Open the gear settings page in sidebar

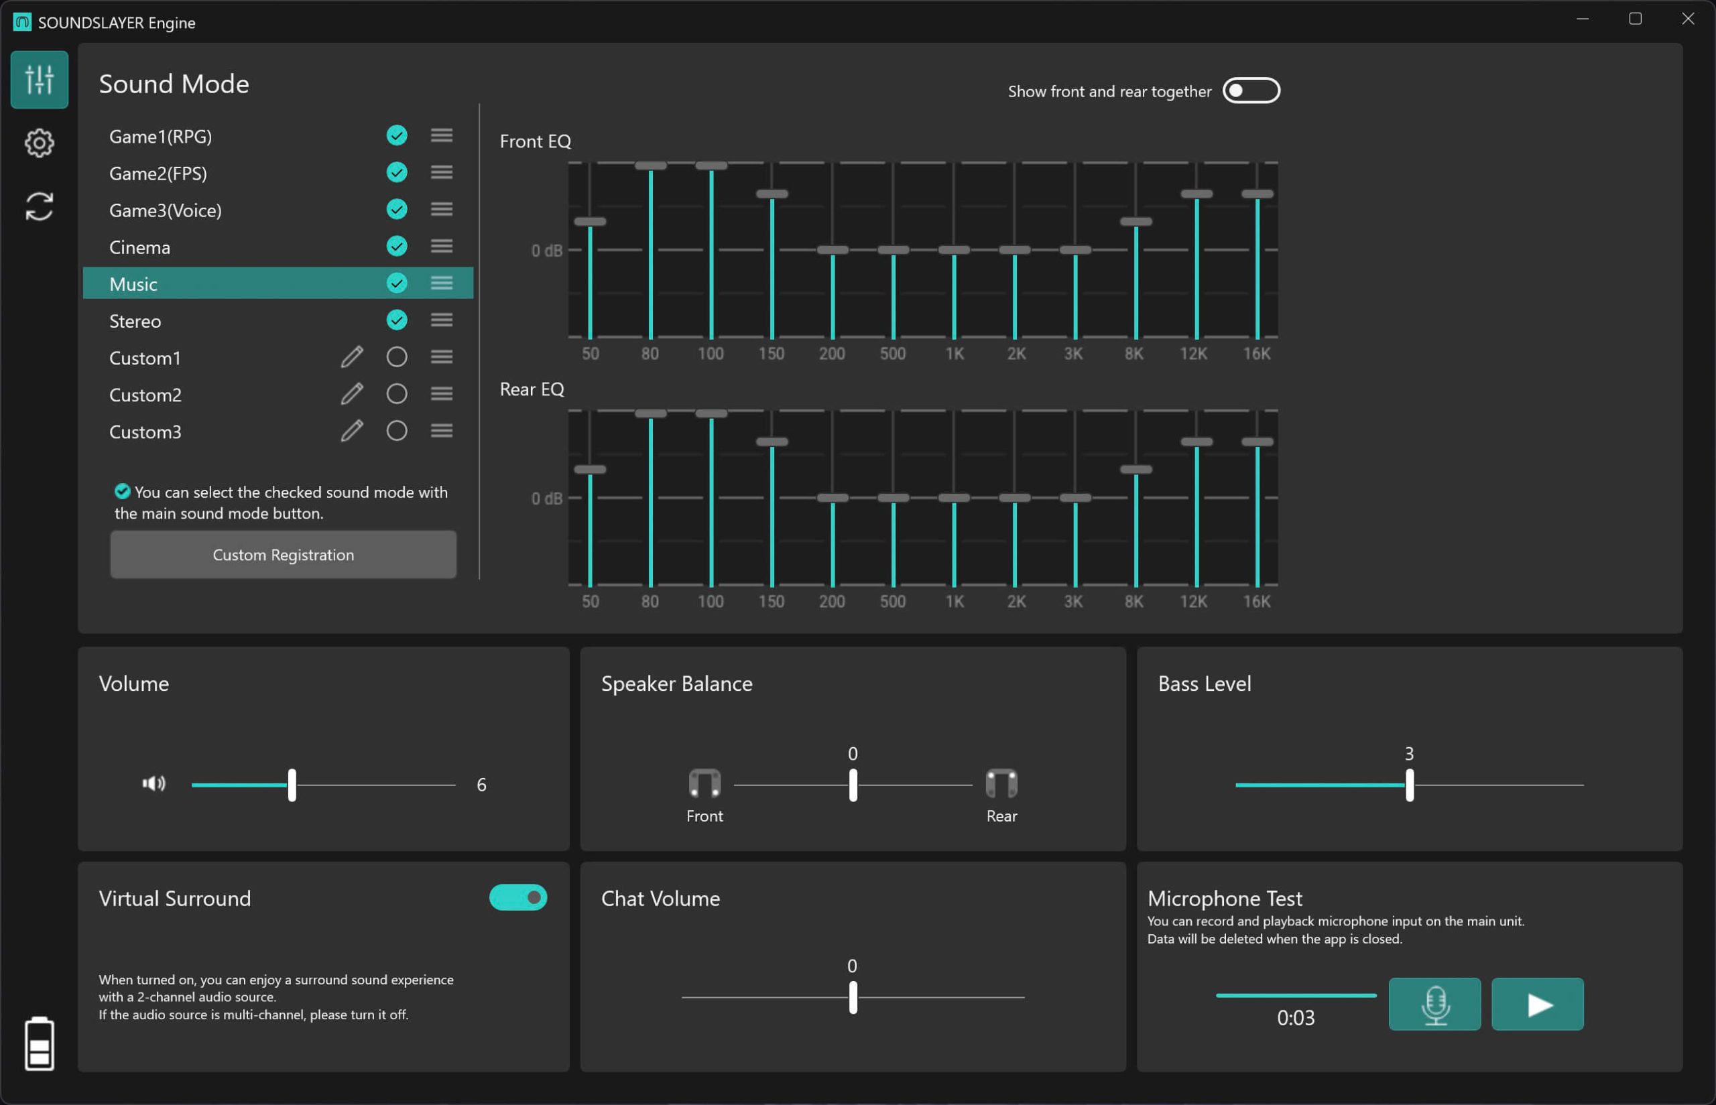[40, 143]
